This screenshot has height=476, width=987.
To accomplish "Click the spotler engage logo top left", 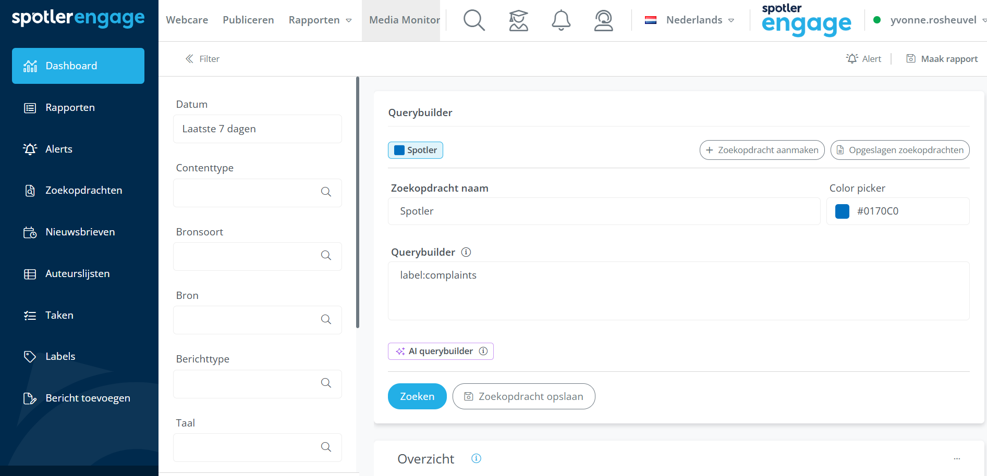I will click(x=78, y=18).
